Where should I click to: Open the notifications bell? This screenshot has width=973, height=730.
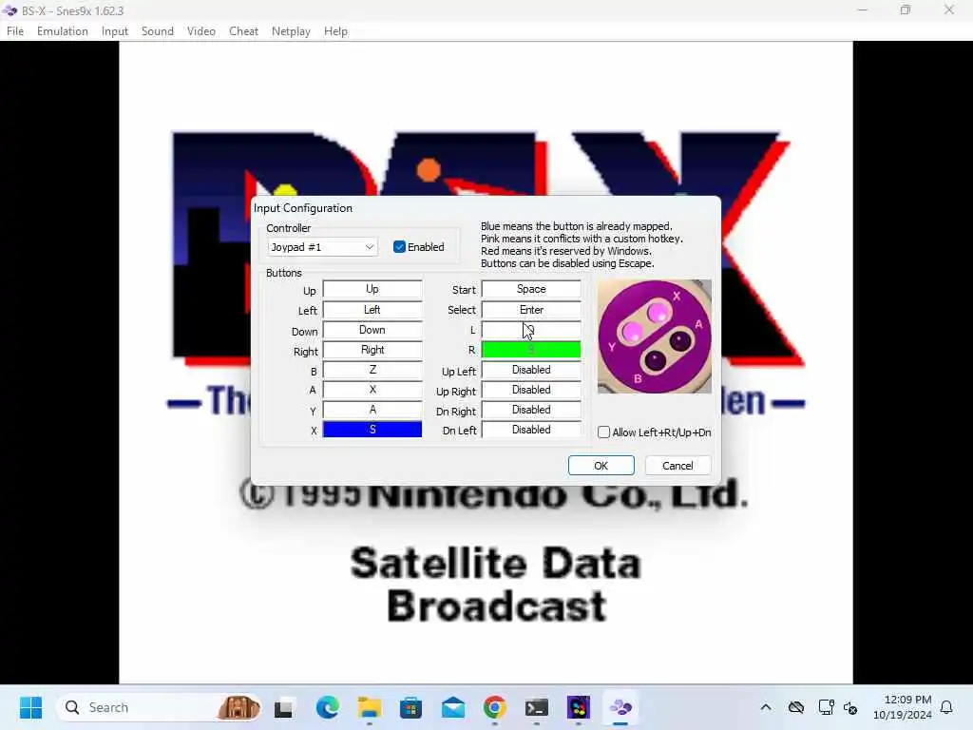946,707
